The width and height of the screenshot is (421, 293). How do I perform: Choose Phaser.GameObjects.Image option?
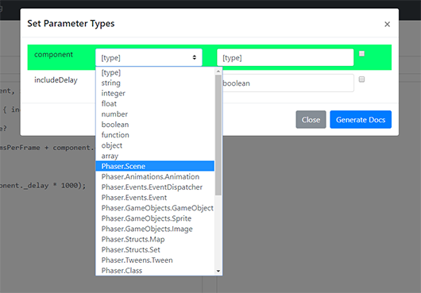point(155,229)
